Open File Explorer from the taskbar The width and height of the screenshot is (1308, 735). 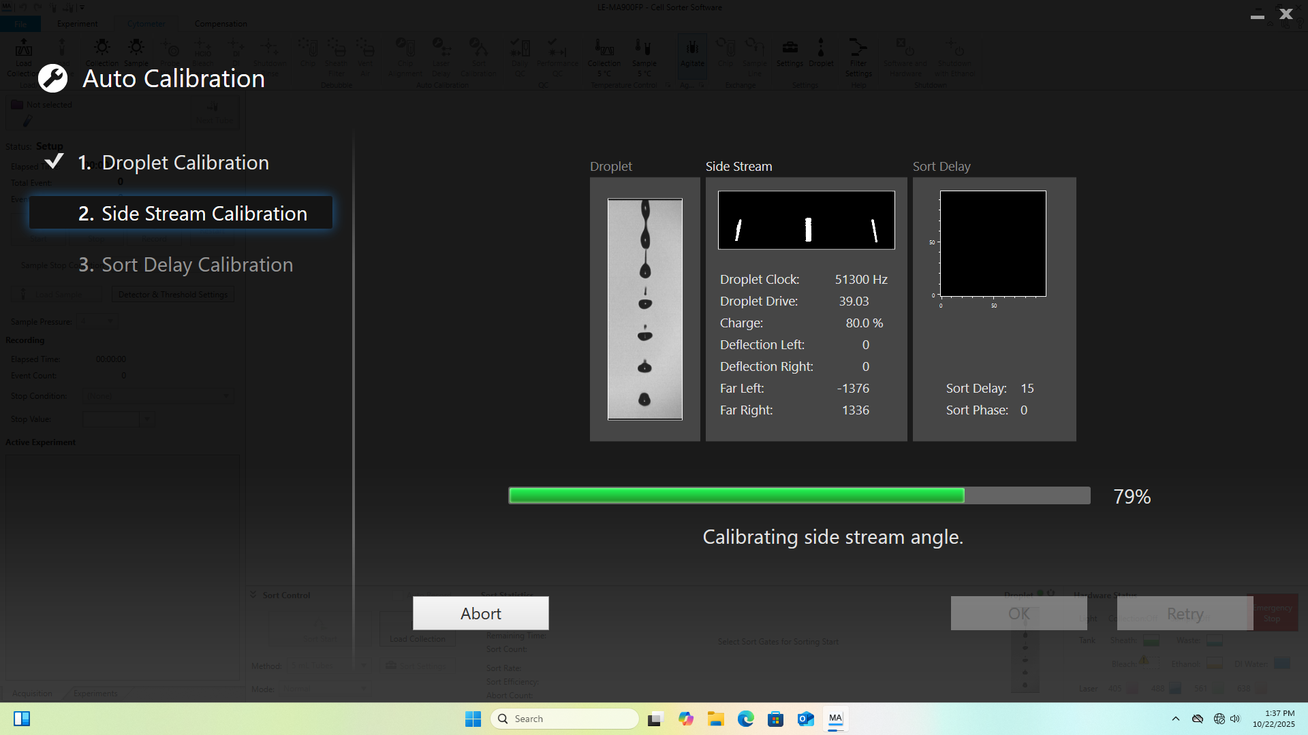point(715,719)
